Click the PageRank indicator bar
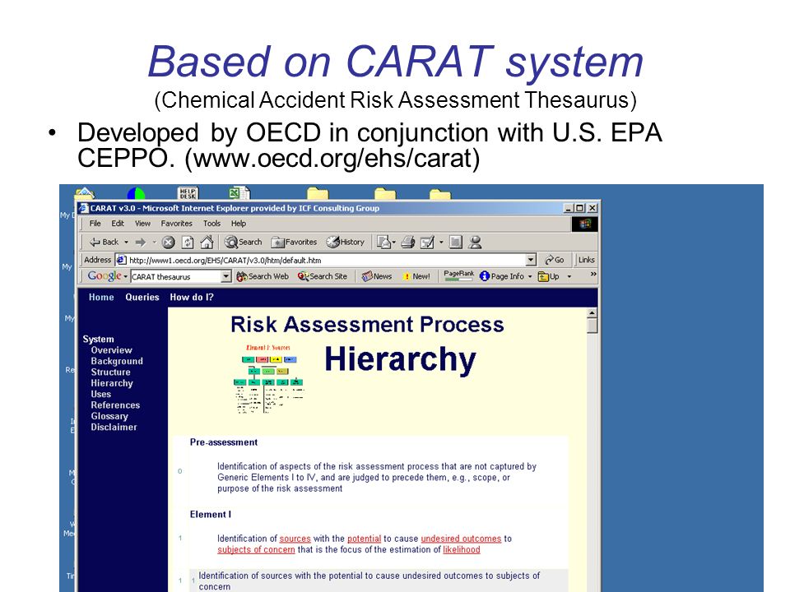790x592 pixels. tap(458, 275)
